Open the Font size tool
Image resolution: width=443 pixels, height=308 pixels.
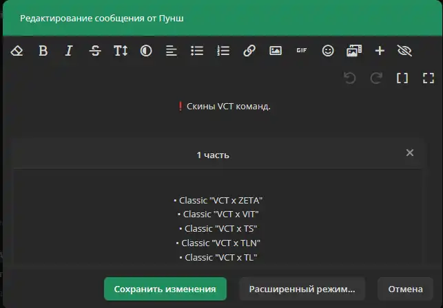click(121, 51)
